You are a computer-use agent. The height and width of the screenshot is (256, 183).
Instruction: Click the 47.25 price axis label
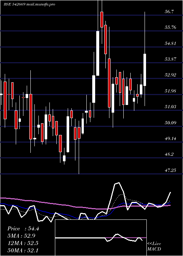point(171,170)
